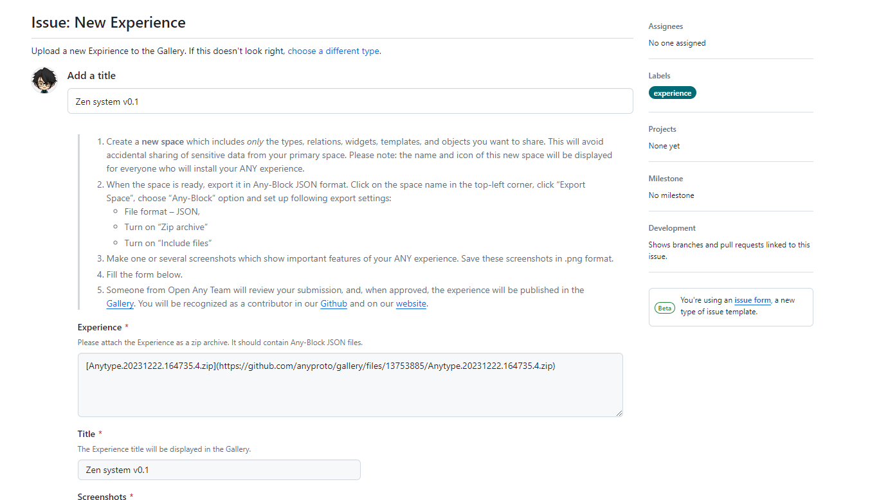The image size is (870, 500).
Task: Open the website link in the instructions
Action: [411, 304]
